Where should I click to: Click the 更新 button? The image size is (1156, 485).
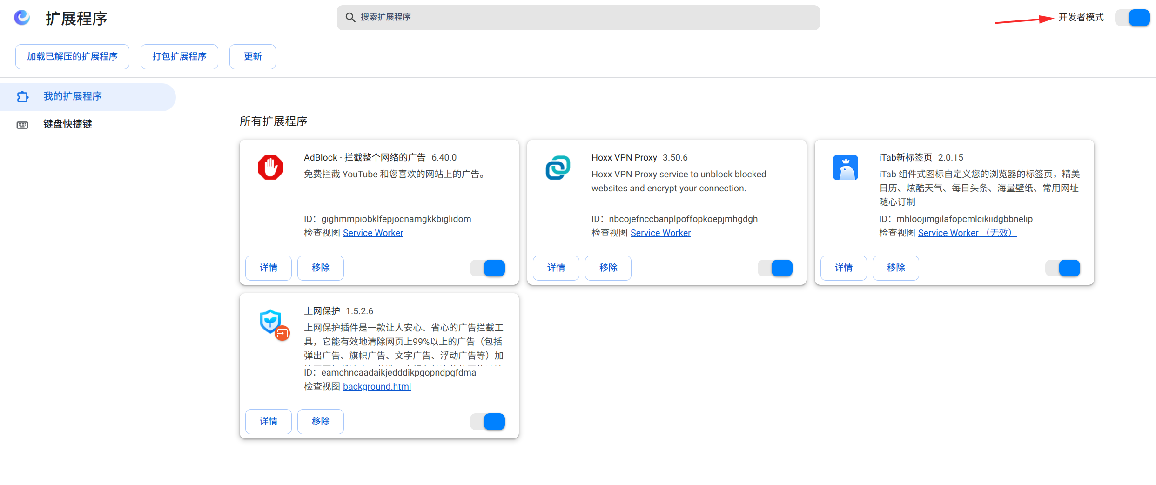click(x=253, y=57)
